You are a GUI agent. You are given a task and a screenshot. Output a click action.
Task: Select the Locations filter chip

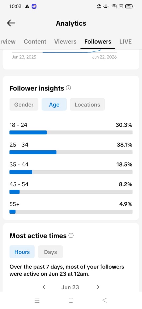pyautogui.click(x=88, y=104)
